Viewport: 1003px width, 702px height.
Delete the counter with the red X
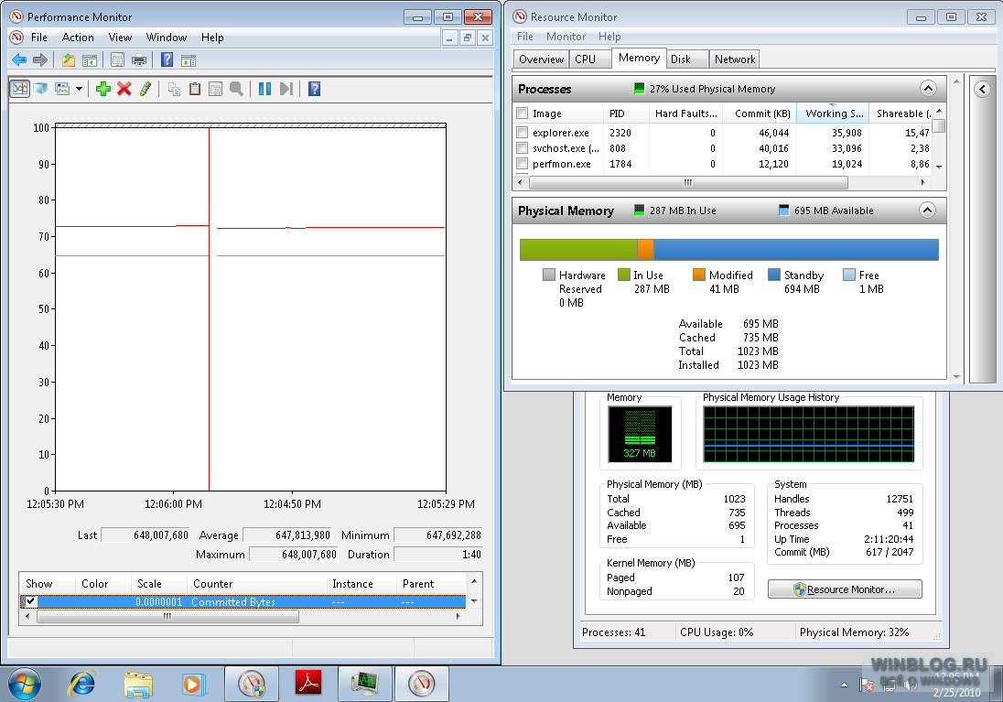tap(124, 88)
